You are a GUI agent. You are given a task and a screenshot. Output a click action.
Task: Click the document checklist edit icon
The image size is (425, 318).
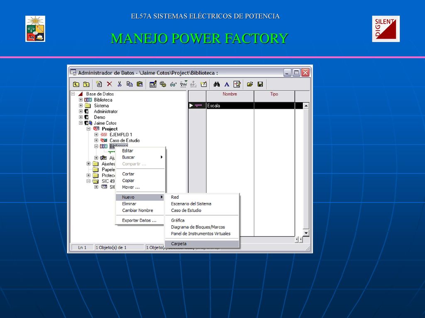tap(237, 84)
